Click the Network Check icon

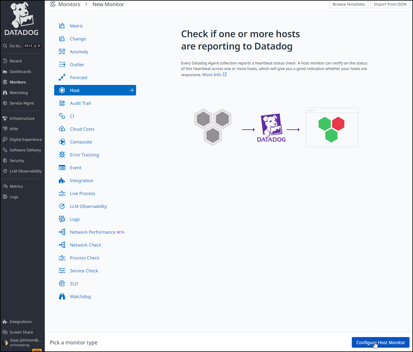tap(62, 245)
